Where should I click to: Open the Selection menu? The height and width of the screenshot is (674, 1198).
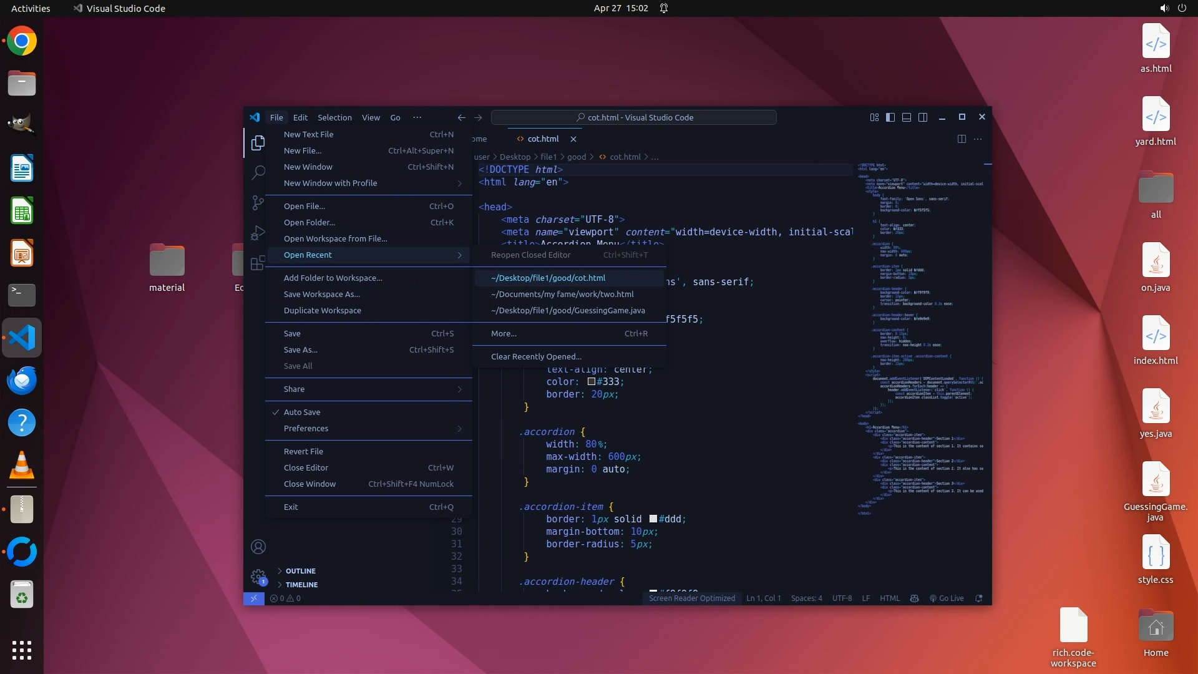coord(334,117)
